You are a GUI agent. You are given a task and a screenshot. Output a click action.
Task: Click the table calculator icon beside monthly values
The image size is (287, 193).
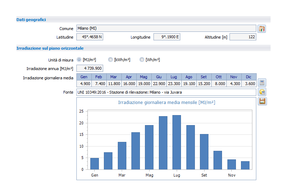[262, 83]
